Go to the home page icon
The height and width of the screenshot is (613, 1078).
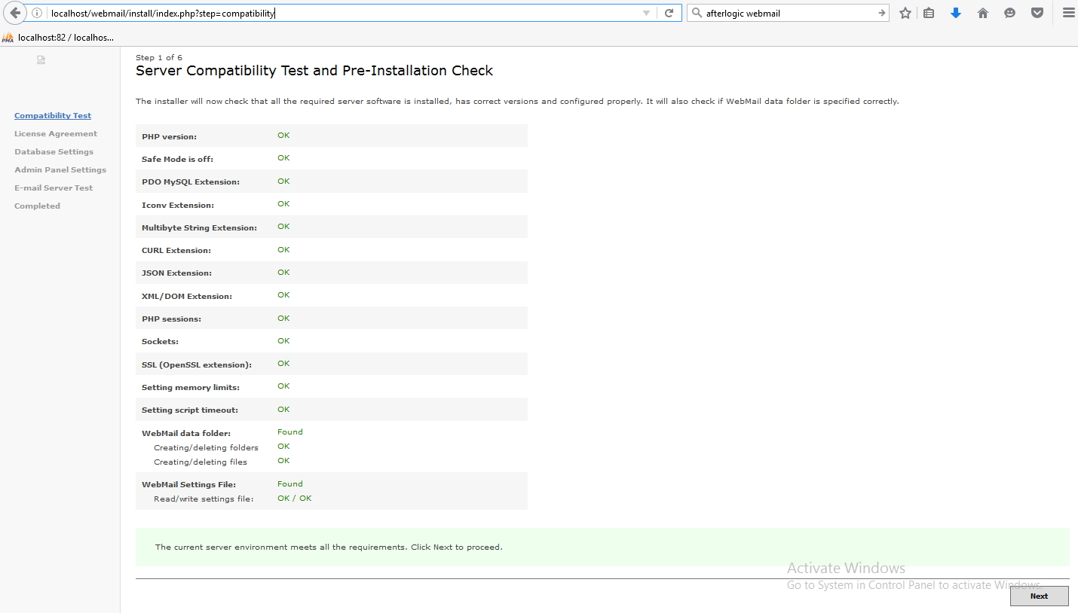coord(983,13)
